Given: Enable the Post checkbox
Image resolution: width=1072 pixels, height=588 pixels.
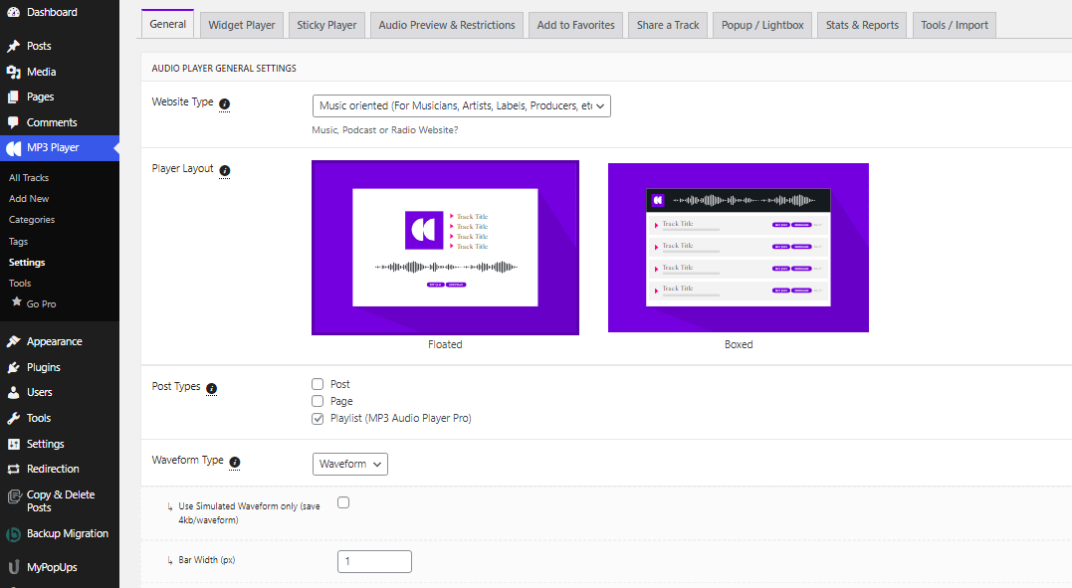Looking at the screenshot, I should point(318,384).
